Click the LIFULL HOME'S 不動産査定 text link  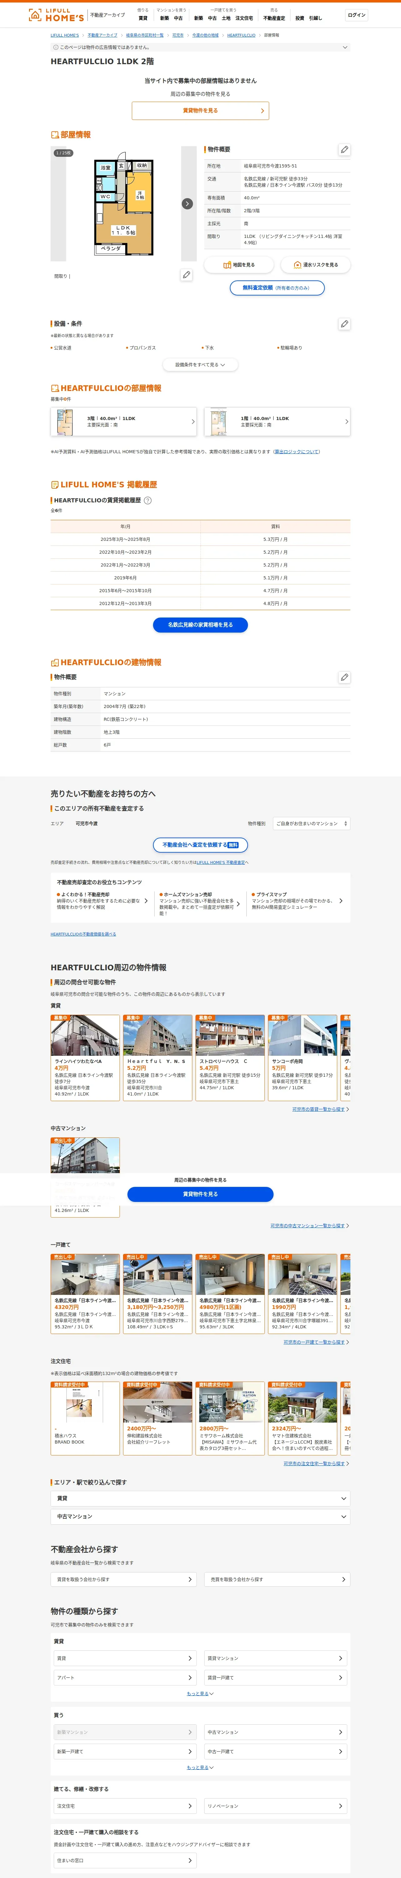[x=220, y=862]
